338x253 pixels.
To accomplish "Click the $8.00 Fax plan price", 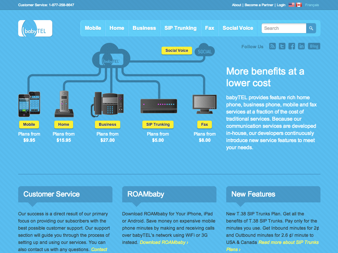I will tap(204, 140).
